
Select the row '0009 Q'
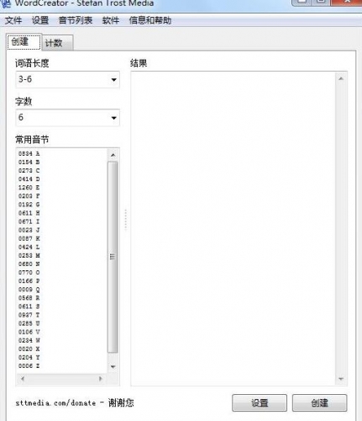[29, 290]
